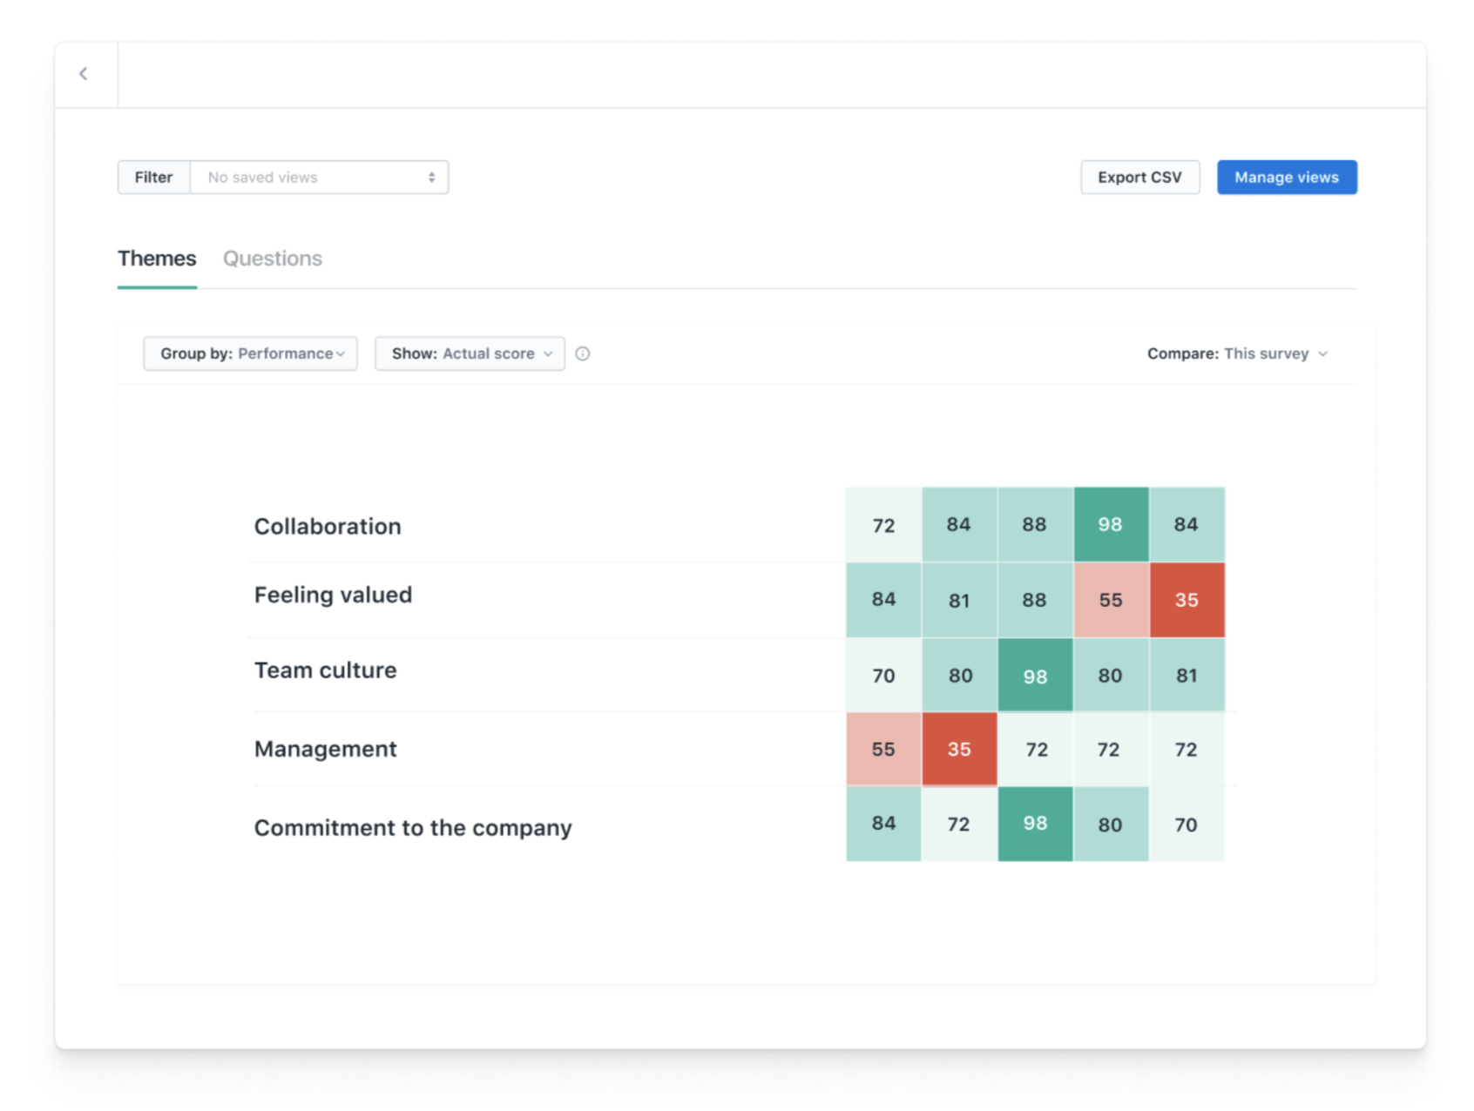Click the info icon beside Show dropdown
Viewport: 1474px width, 1111px height.
click(x=583, y=353)
